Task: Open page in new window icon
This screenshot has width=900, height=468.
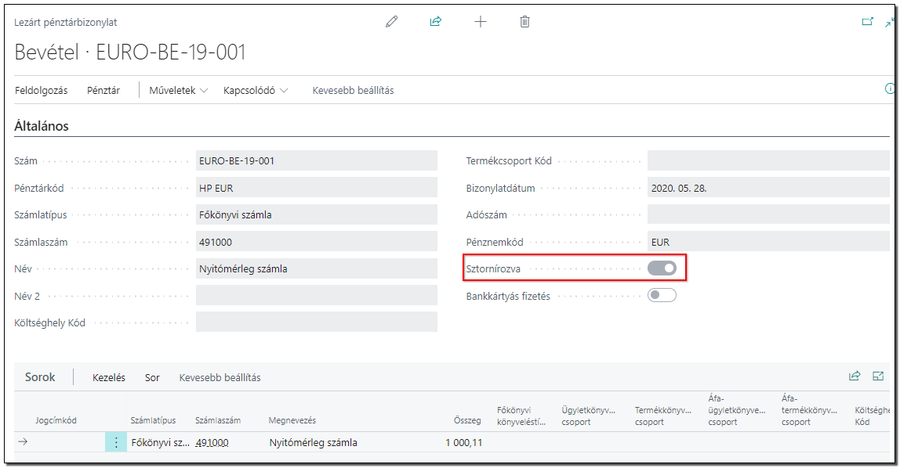Action: pos(867,22)
